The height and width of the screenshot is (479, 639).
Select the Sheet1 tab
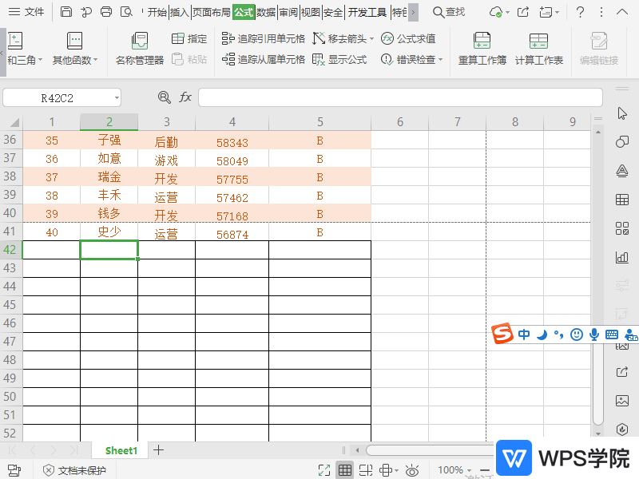(x=120, y=450)
